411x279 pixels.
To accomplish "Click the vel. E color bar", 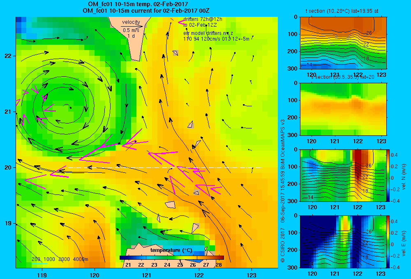I will click(x=388, y=241).
